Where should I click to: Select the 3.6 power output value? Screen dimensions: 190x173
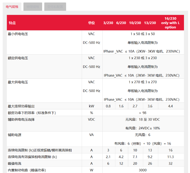150,106
